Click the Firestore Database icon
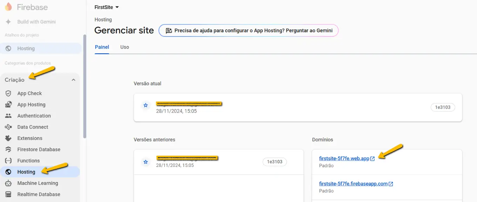The height and width of the screenshot is (202, 477). [x=8, y=149]
